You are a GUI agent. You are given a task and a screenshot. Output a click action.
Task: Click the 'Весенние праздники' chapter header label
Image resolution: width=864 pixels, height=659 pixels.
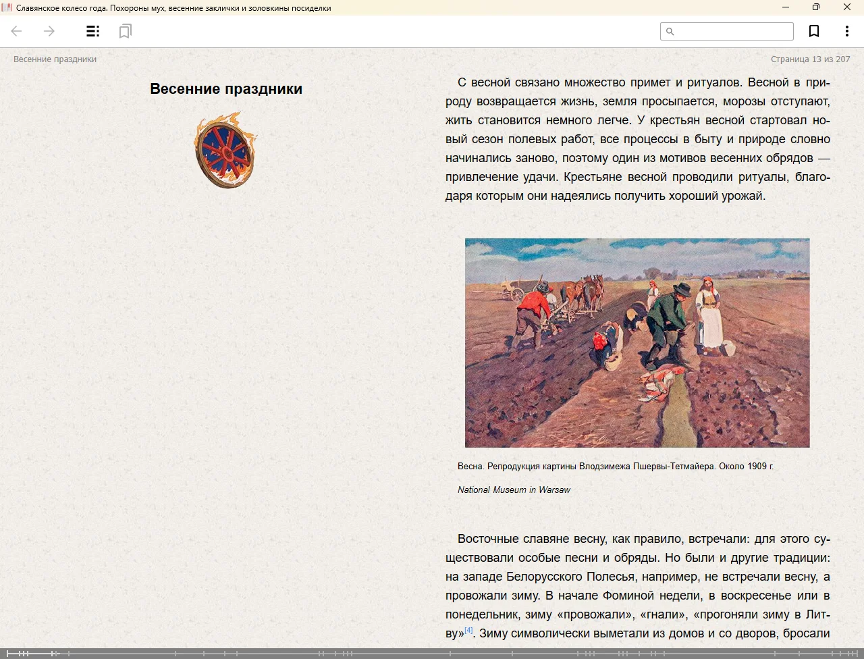pyautogui.click(x=55, y=59)
